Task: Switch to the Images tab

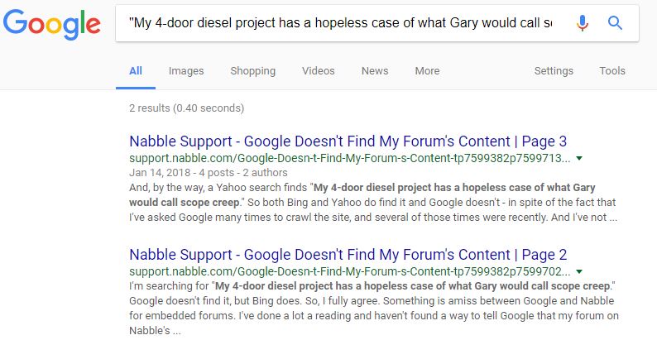Action: click(x=186, y=71)
